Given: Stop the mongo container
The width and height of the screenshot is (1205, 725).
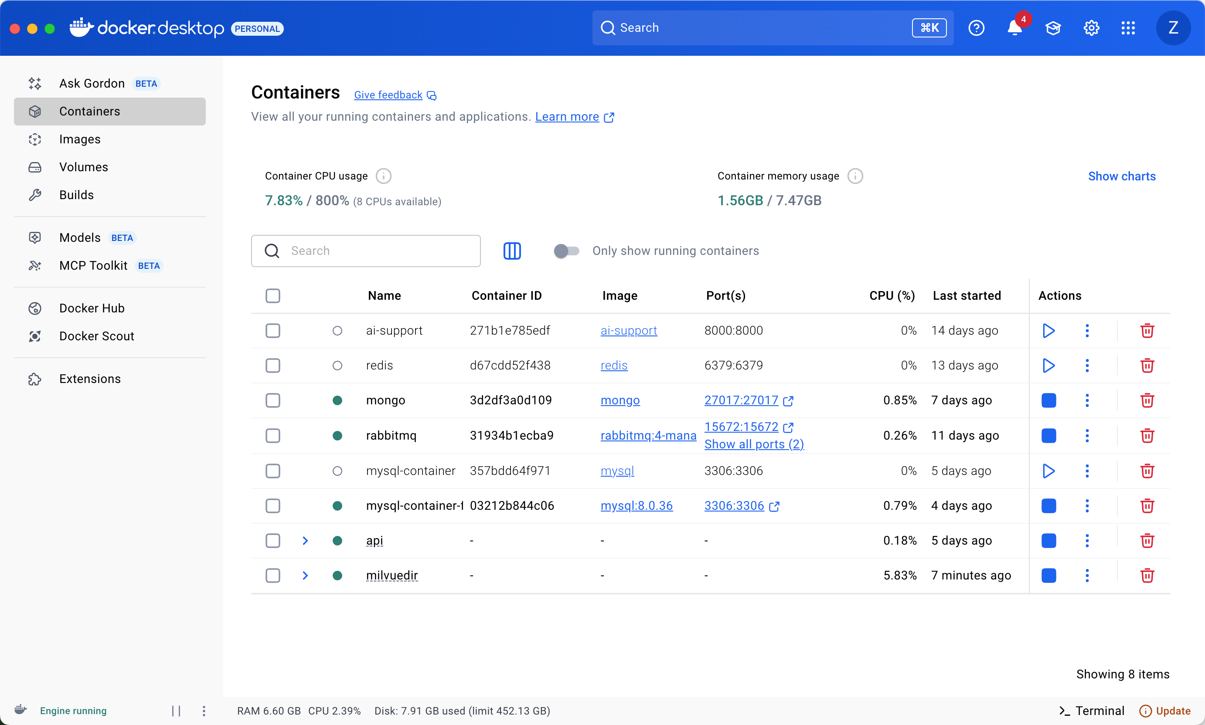Looking at the screenshot, I should coord(1048,400).
